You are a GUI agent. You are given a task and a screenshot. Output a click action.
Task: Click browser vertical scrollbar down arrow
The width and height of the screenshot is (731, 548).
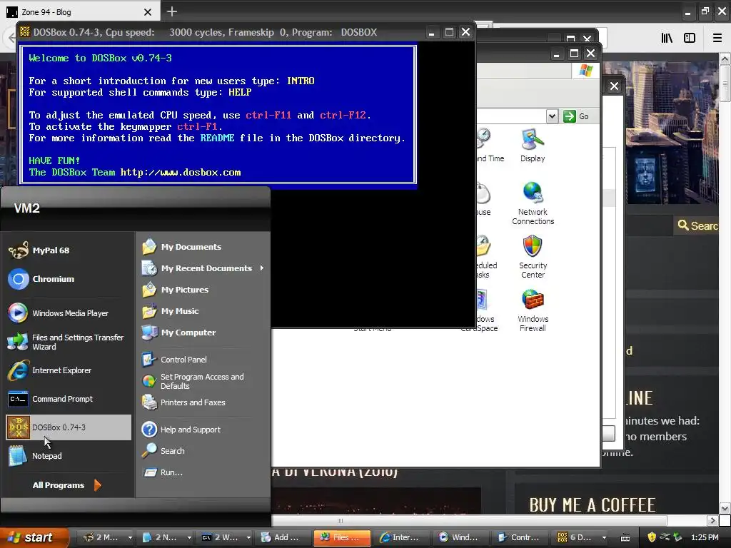point(725,508)
